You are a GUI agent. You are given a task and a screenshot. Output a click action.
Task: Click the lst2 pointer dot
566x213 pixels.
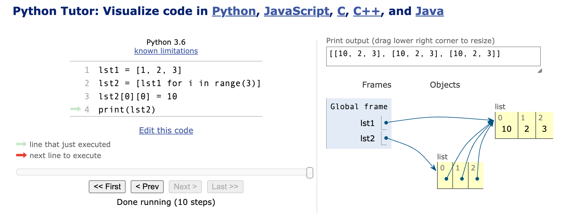(386, 138)
